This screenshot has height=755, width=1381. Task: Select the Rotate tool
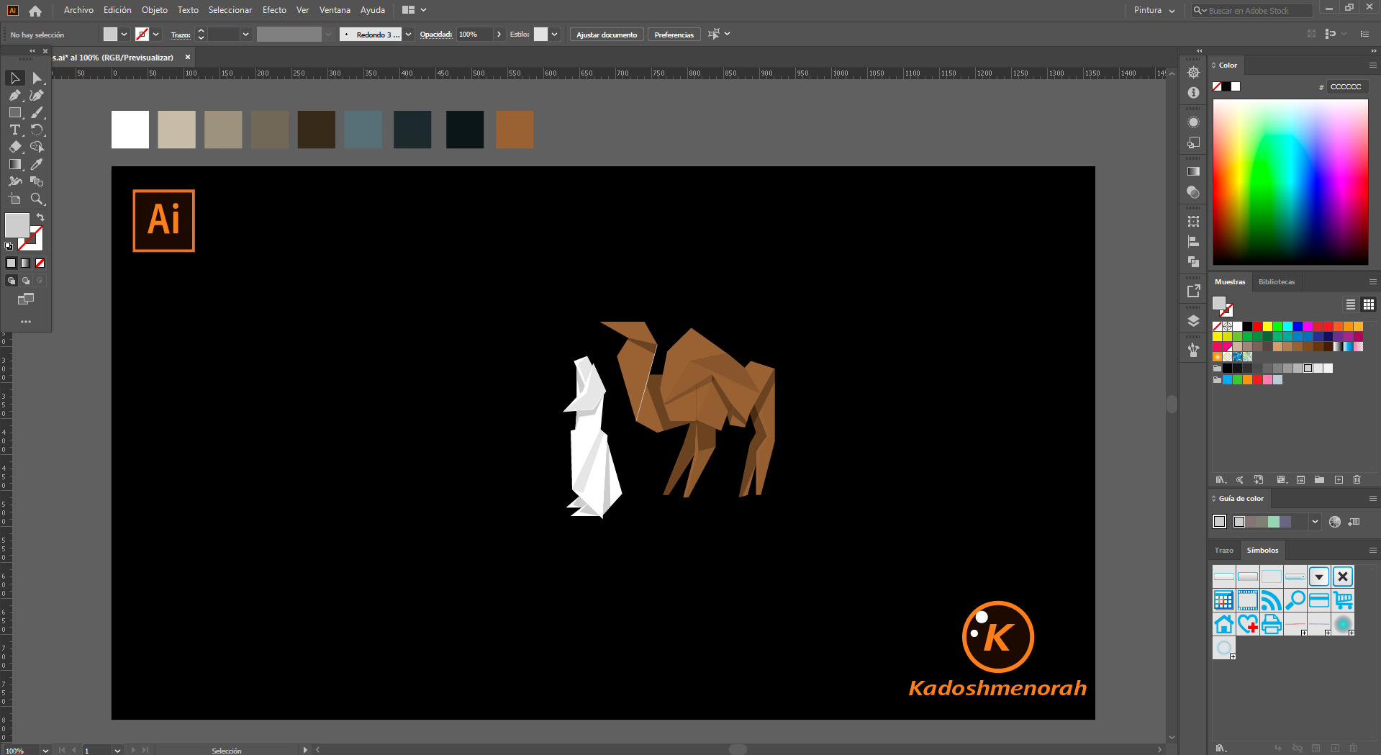coord(37,130)
